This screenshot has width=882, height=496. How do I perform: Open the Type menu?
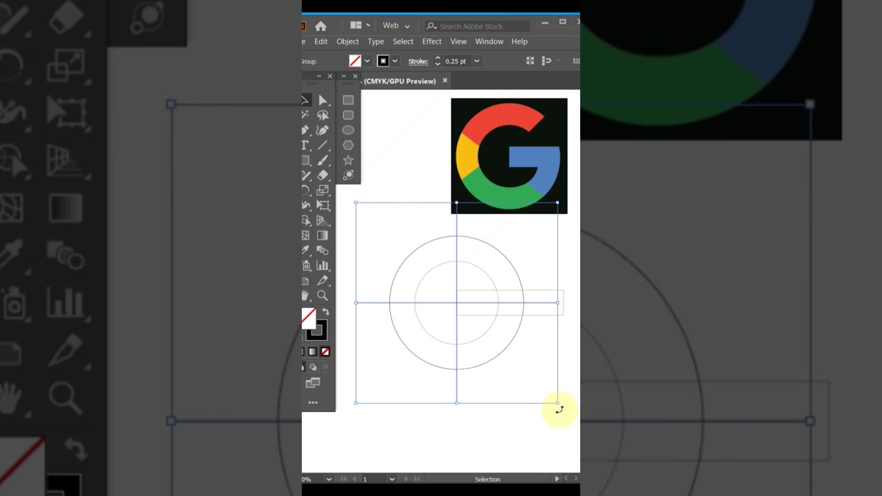pos(376,41)
